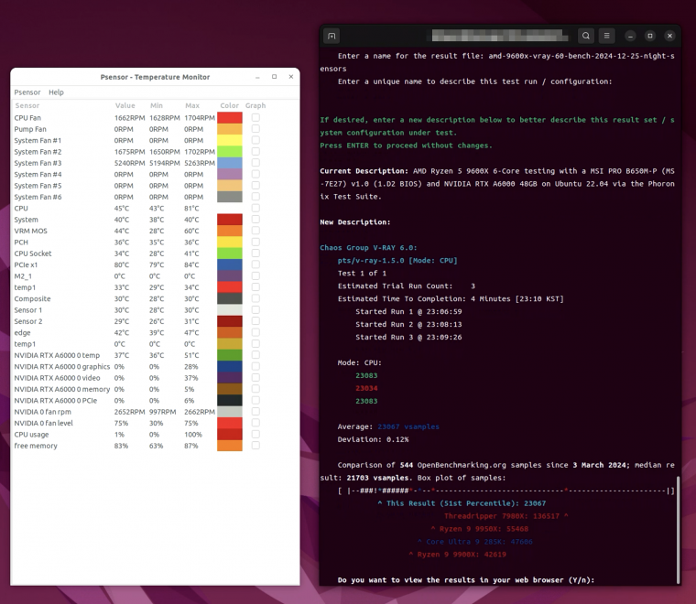
Task: Click the 'Do you want to view' prompt line
Action: coord(465,580)
